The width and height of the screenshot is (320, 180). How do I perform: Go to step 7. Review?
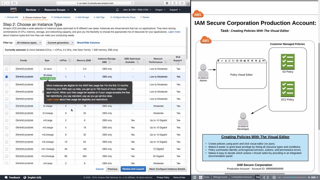(145, 17)
